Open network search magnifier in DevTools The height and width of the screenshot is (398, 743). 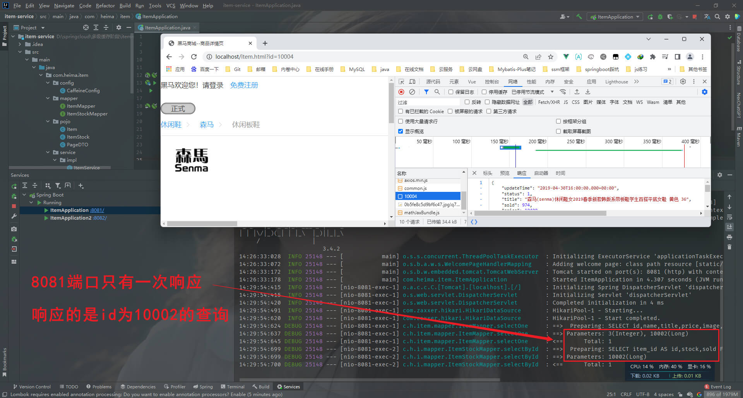437,92
